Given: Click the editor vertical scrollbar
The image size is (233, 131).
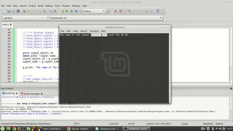Looking at the screenshot, I should point(230,55).
